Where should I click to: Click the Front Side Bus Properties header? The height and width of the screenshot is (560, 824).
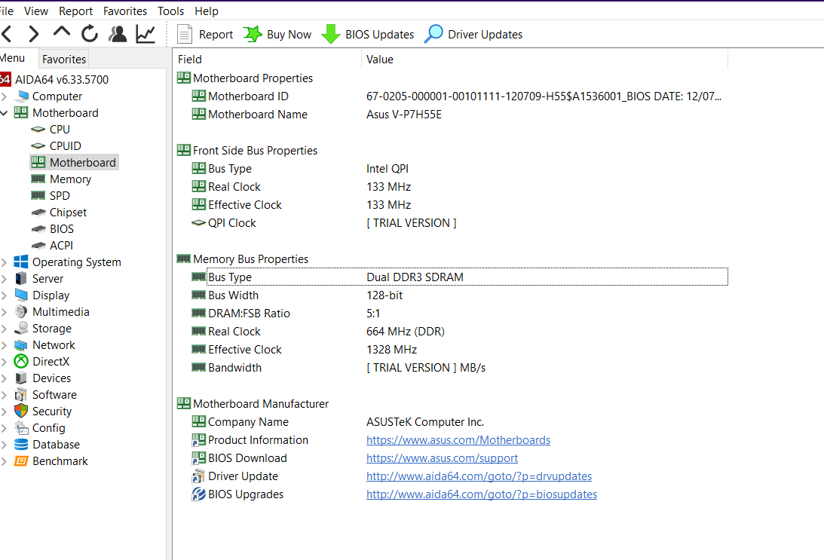[255, 151]
